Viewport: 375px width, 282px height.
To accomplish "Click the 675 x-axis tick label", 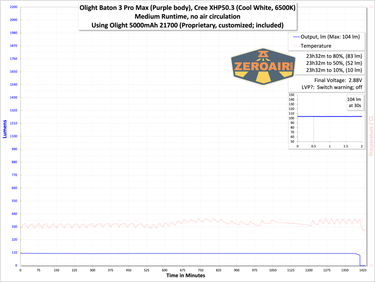I will pos(182,270).
